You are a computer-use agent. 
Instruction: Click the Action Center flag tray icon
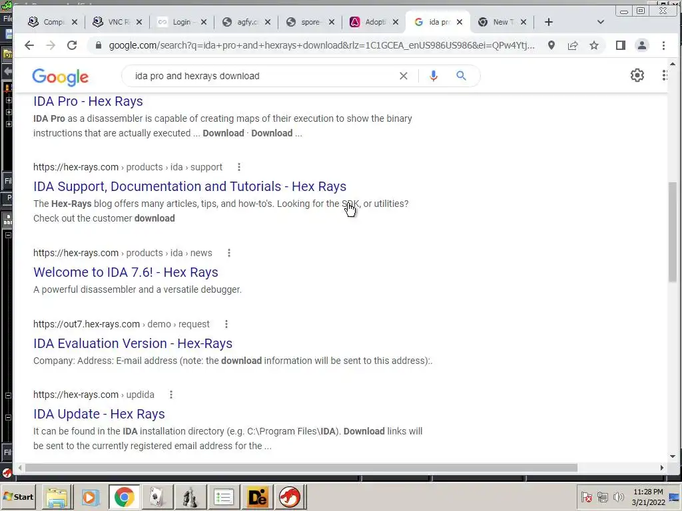pos(586,497)
